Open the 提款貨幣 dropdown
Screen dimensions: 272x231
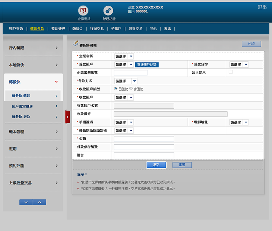[x=239, y=64]
